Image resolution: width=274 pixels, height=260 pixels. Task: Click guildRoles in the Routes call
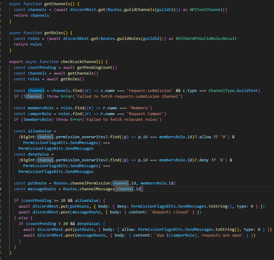pyautogui.click(x=129, y=38)
